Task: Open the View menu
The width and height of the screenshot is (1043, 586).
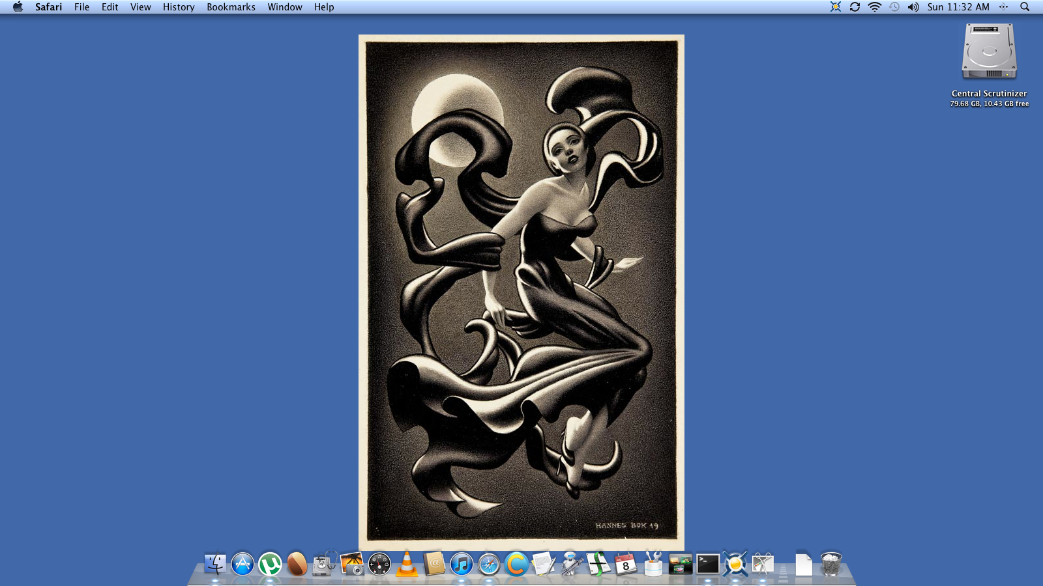Action: click(x=140, y=7)
